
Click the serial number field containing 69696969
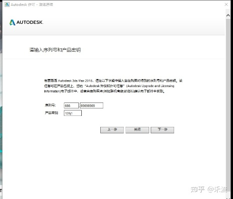tap(91, 105)
